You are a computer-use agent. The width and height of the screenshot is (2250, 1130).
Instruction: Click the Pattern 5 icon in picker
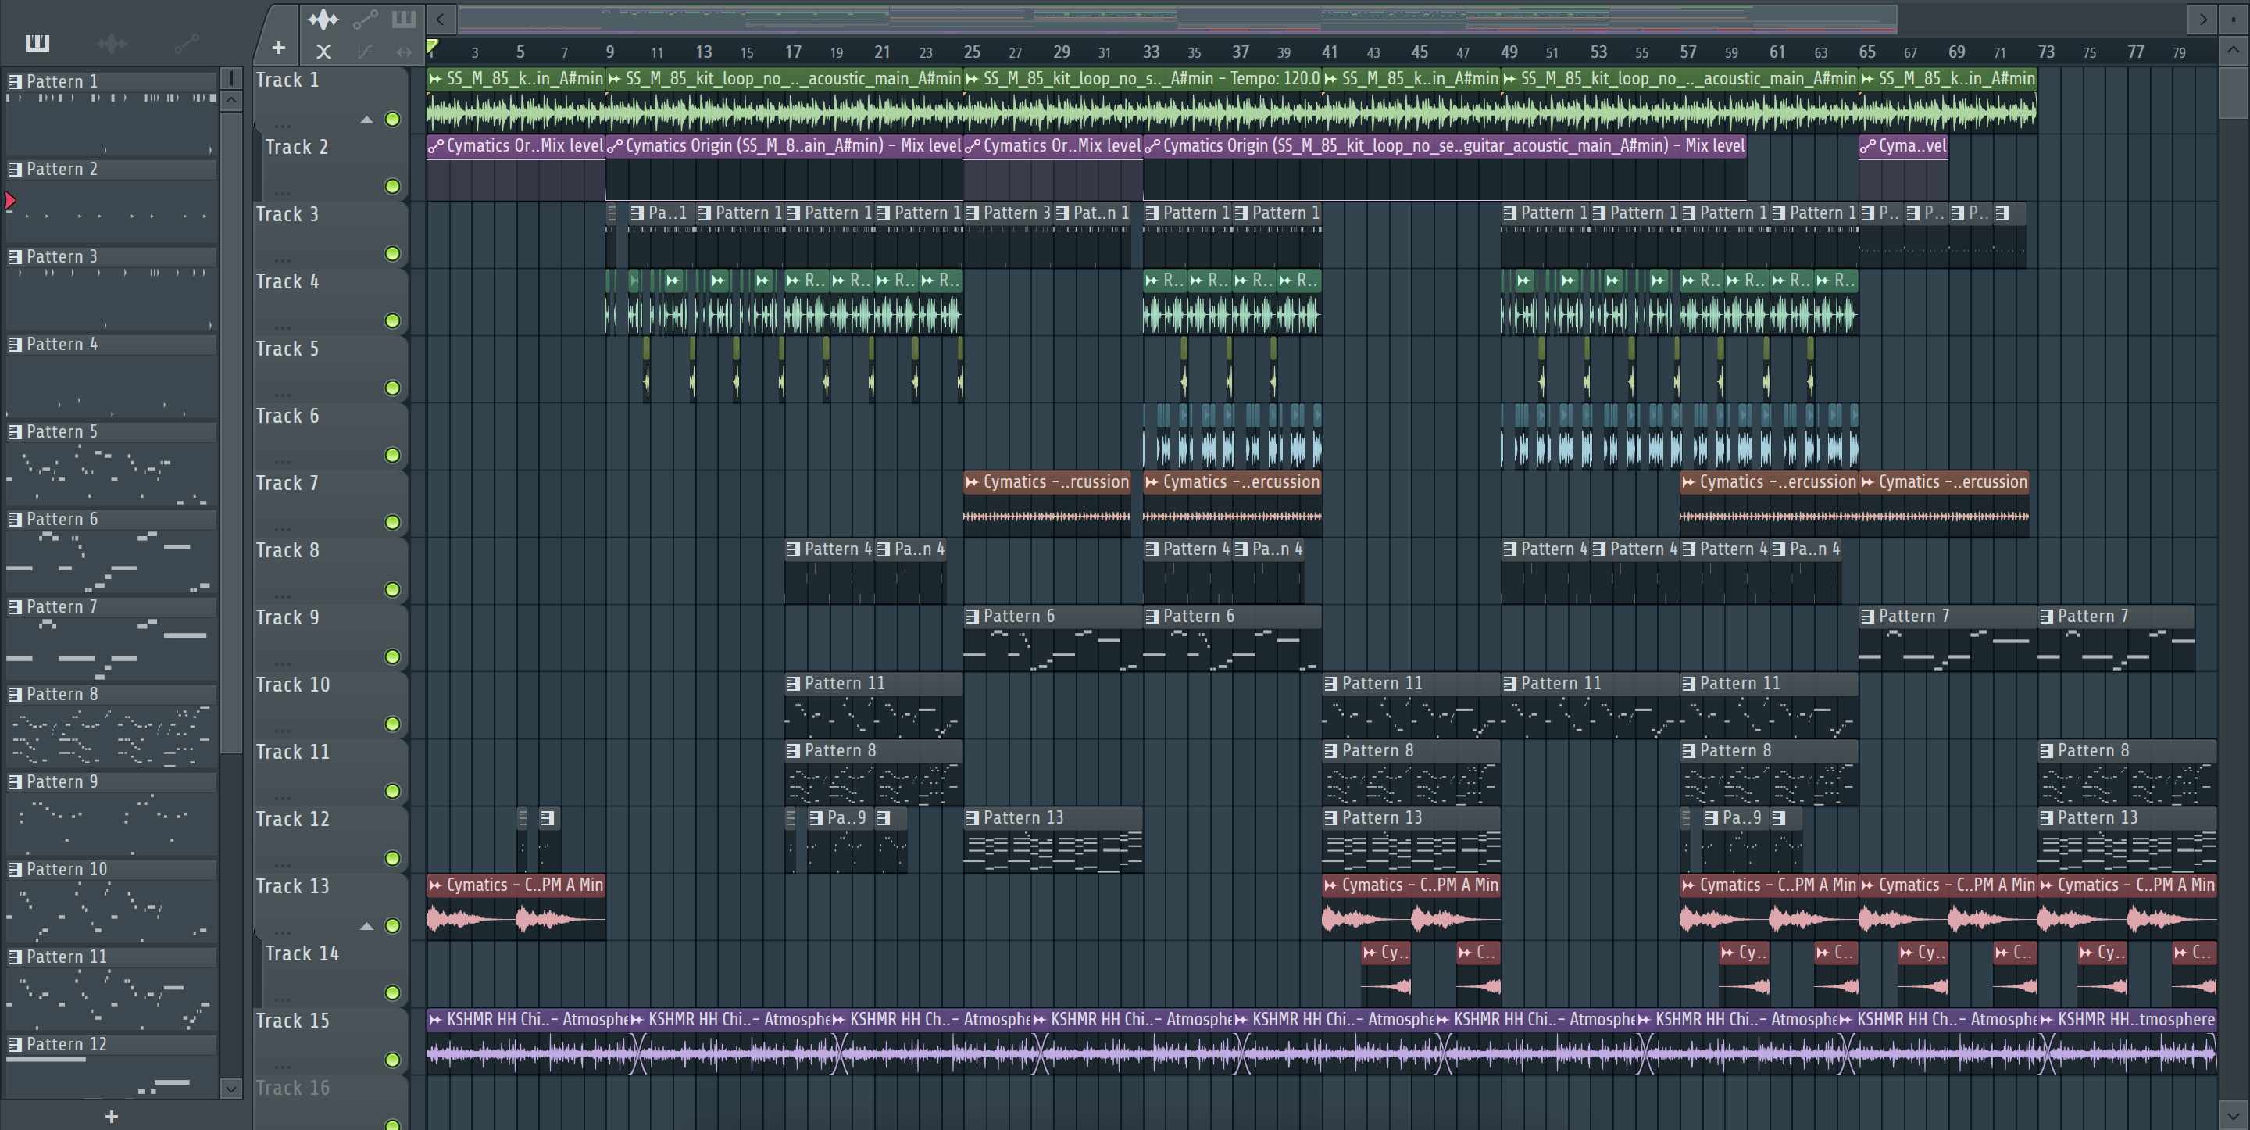tap(15, 431)
